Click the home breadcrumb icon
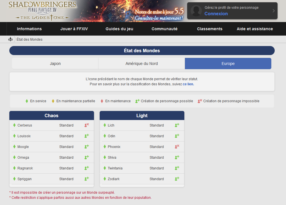 tap(10, 39)
